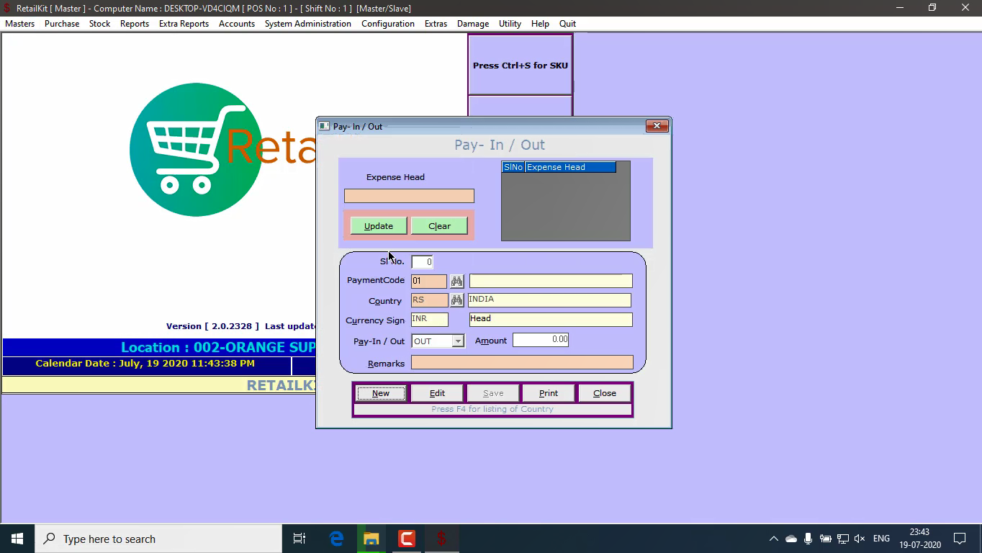Click the Windows Start button
Screen dimensions: 982x553
pyautogui.click(x=17, y=539)
